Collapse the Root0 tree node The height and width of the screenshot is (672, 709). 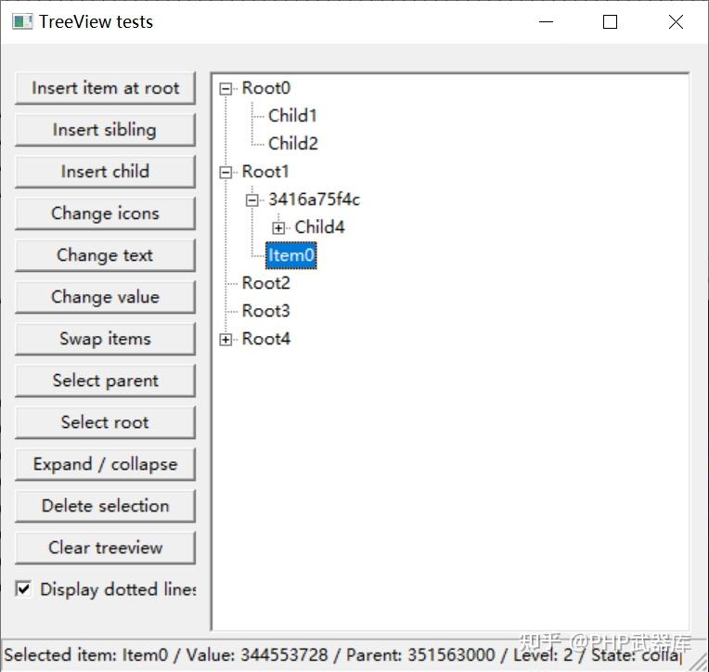226,88
